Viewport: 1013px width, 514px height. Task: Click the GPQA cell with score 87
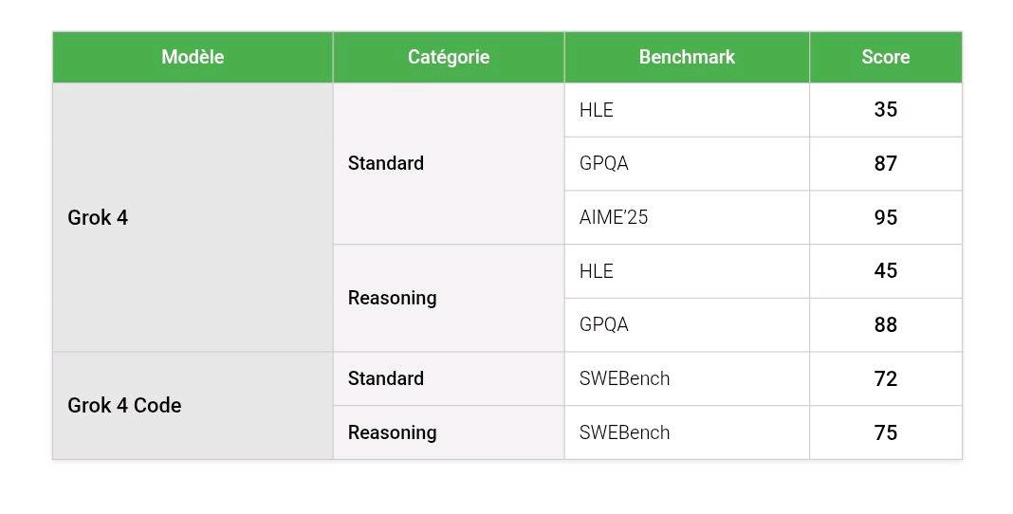604,163
